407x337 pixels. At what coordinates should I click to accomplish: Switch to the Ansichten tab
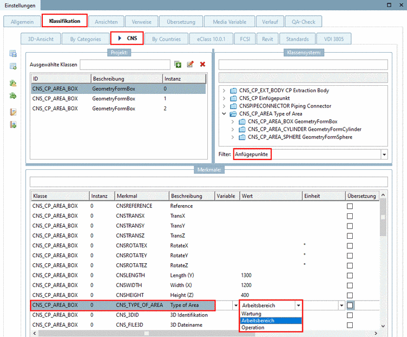click(106, 22)
